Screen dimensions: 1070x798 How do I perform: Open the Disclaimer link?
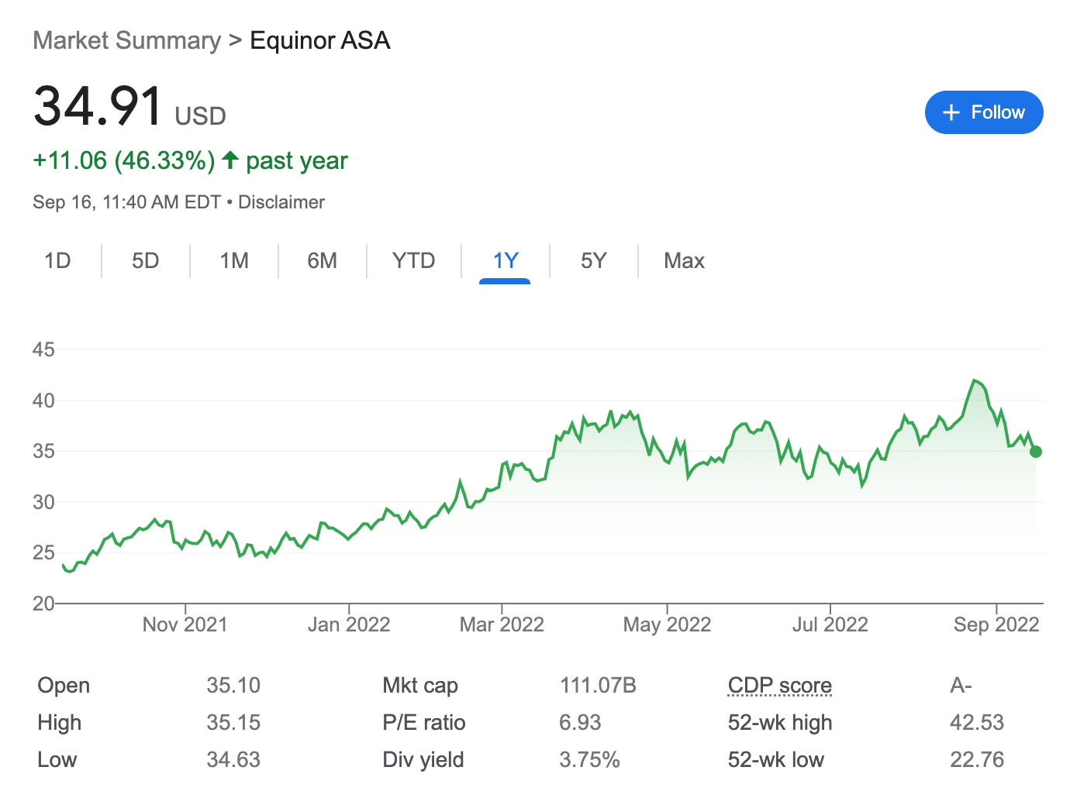pos(281,202)
